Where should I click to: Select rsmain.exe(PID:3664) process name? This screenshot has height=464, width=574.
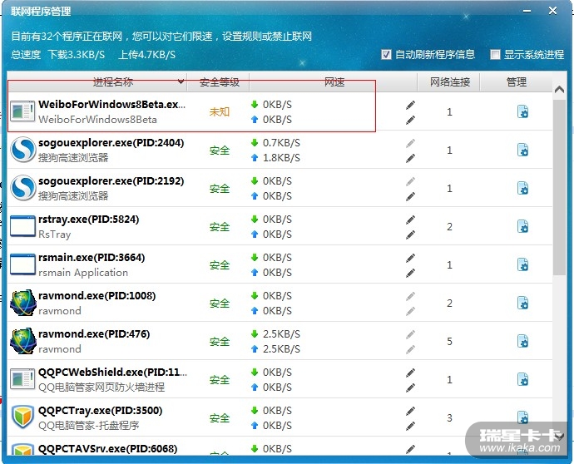point(92,258)
